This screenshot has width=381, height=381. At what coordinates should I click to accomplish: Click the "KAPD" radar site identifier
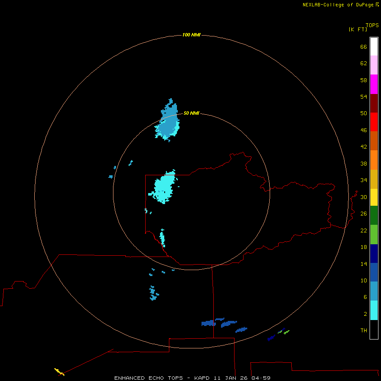[202, 378]
